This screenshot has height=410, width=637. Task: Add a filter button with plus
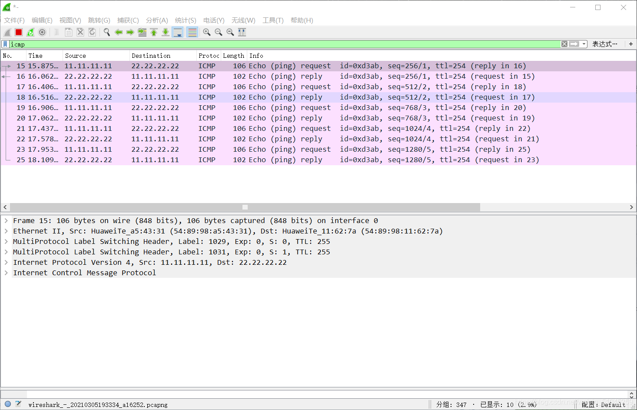click(x=631, y=44)
